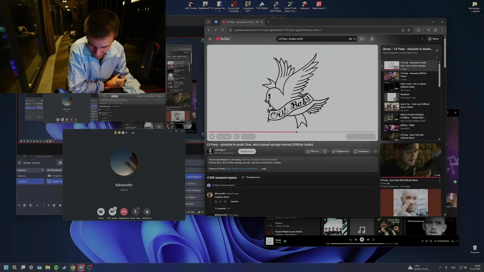Image resolution: width=484 pixels, height=272 pixels.
Task: Switch to Lil Peep YouTube tab
Action: click(x=242, y=22)
